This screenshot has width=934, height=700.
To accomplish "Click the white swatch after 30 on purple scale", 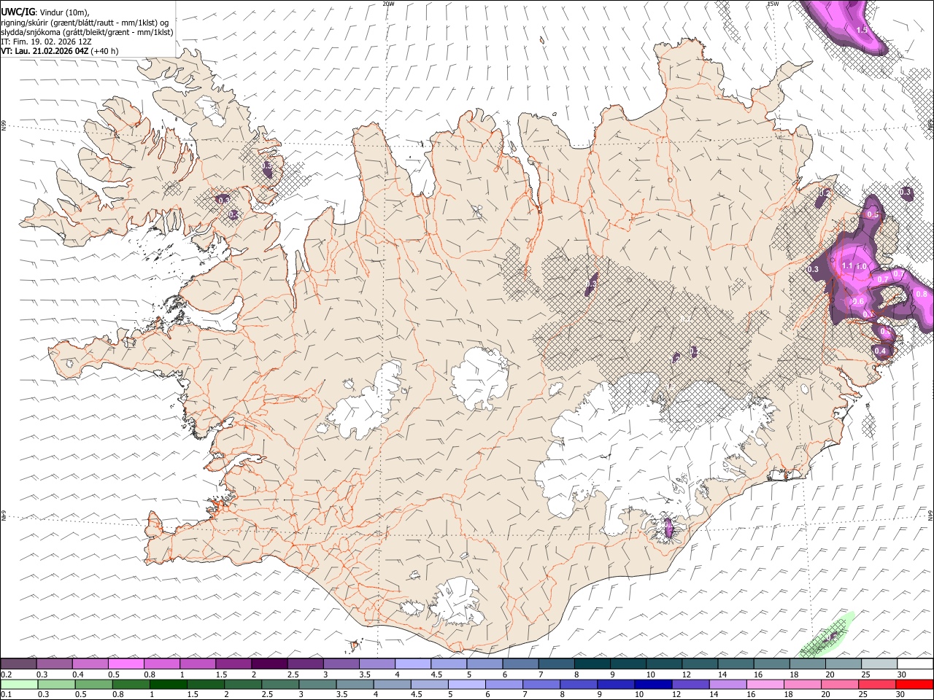I will 915,664.
